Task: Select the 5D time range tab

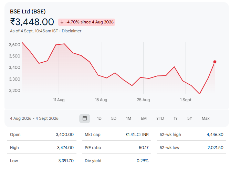Action: pos(114,118)
